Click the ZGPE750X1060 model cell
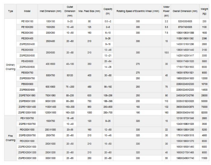 point(27,95)
